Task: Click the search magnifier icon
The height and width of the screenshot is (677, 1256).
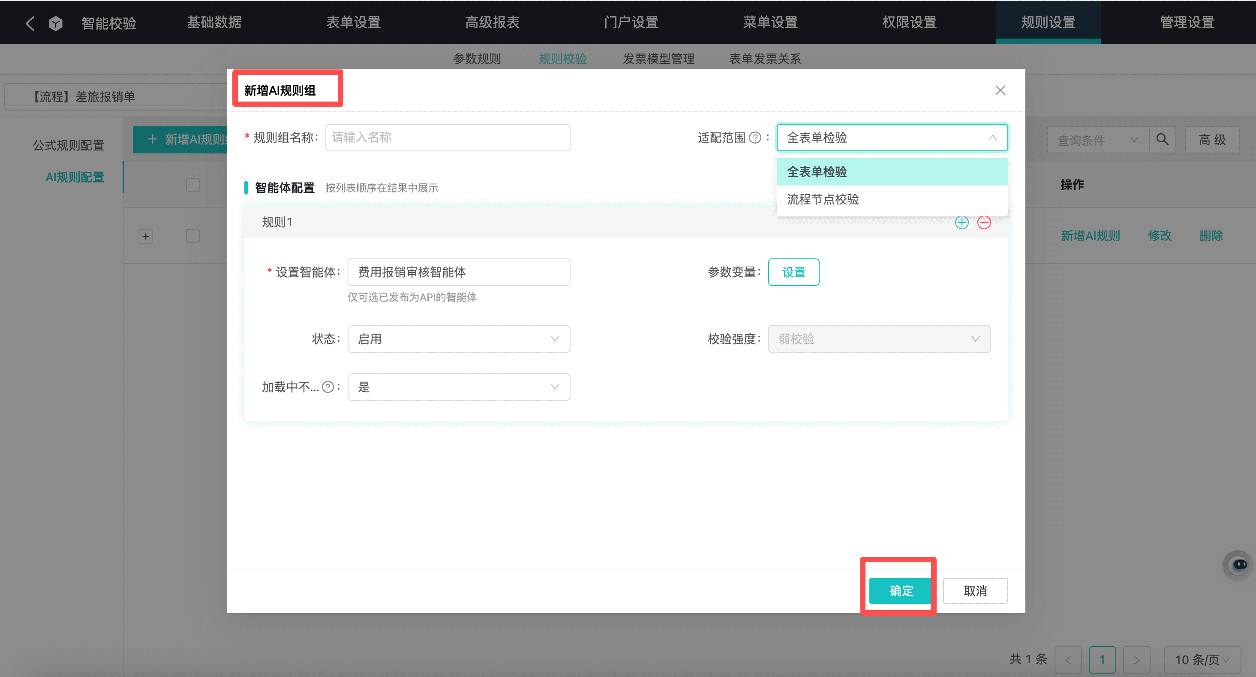Action: pos(1162,140)
